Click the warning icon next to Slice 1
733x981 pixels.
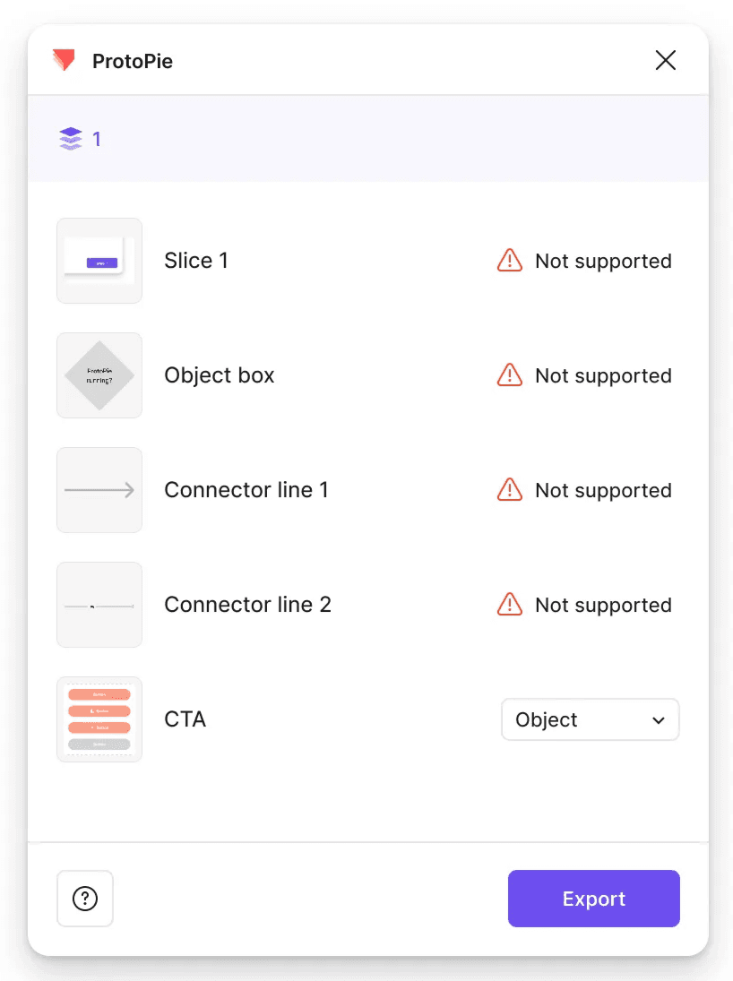[x=509, y=261]
